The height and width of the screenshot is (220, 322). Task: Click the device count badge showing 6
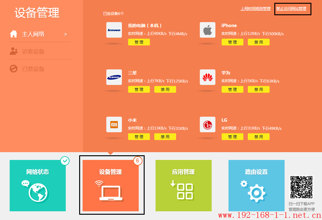coord(137,161)
